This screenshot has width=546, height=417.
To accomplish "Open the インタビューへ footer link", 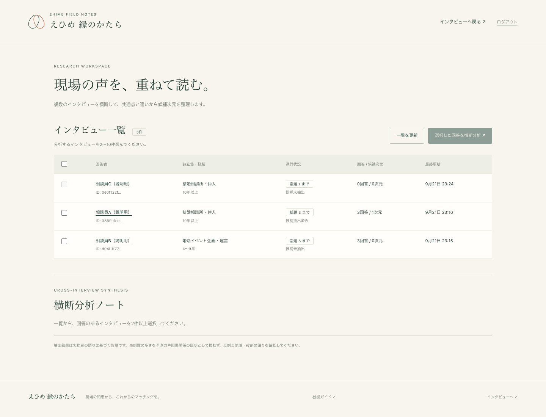I will tap(502, 397).
